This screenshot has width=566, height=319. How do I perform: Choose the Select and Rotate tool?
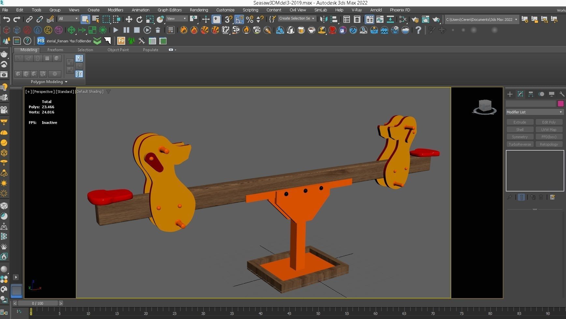coord(139,19)
